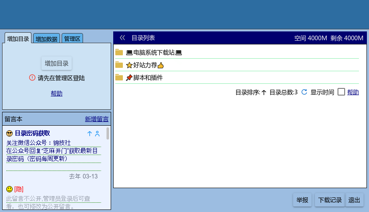Click the person icon in the 目录密码获取 message
The image size is (369, 212).
[x=97, y=134]
